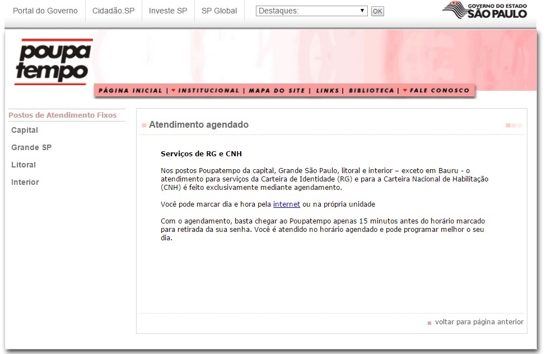
Task: Open the Litoral service posts
Action: pyautogui.click(x=24, y=165)
